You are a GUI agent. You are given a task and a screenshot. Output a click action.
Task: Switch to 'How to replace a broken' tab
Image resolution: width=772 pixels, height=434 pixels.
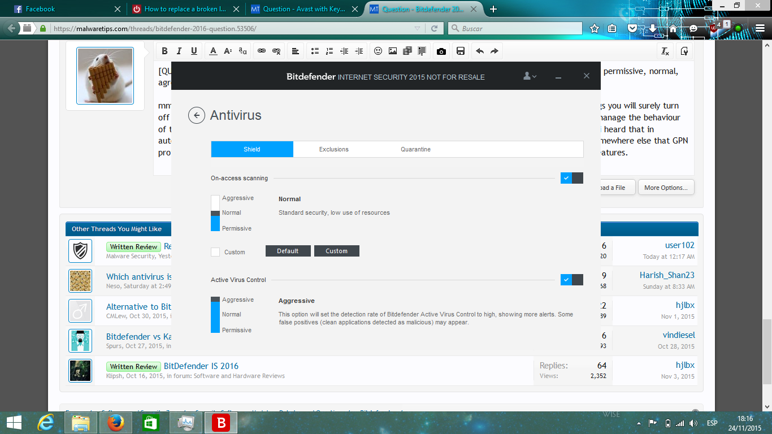tap(185, 9)
